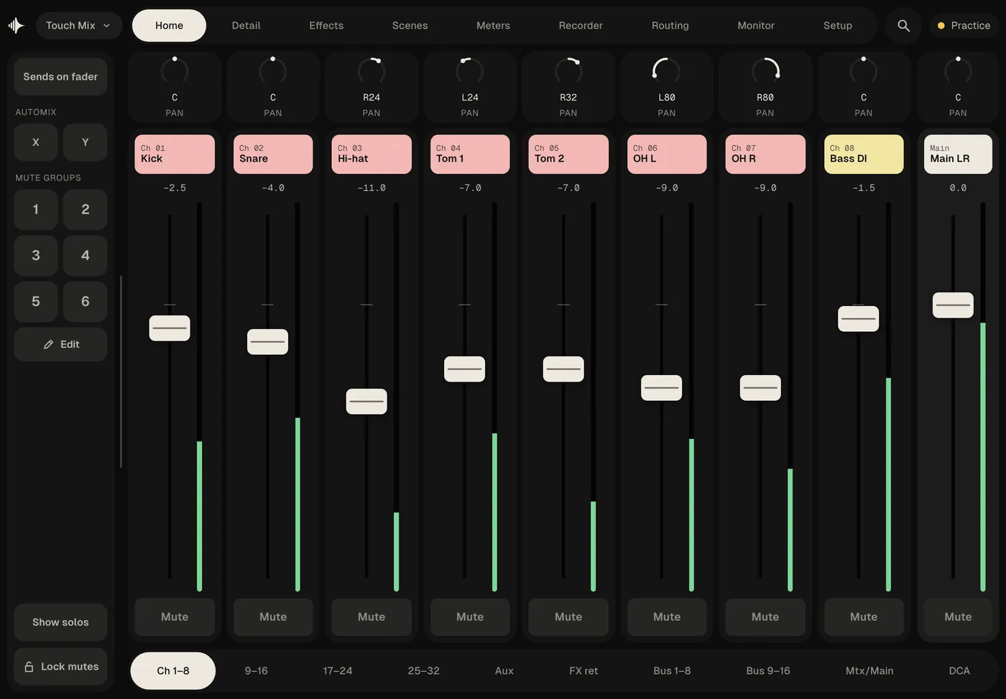The image size is (1006, 699).
Task: Toggle Sends on fader mode
Action: (60, 77)
